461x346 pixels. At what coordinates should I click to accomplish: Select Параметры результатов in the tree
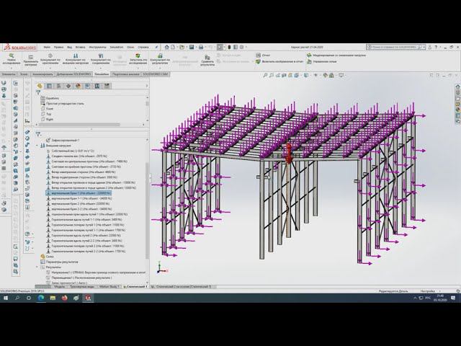(60, 262)
